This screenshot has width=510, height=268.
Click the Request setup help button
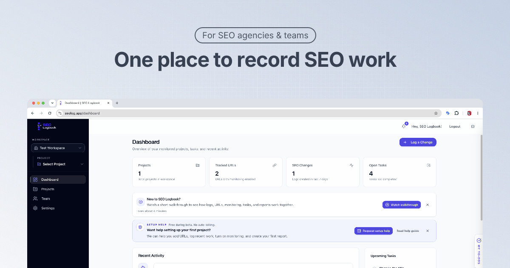373,231
